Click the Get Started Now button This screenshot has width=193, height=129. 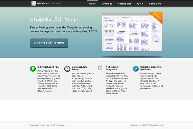click(x=49, y=43)
